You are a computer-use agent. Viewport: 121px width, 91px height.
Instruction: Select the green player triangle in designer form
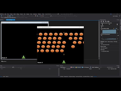click(x=23, y=57)
